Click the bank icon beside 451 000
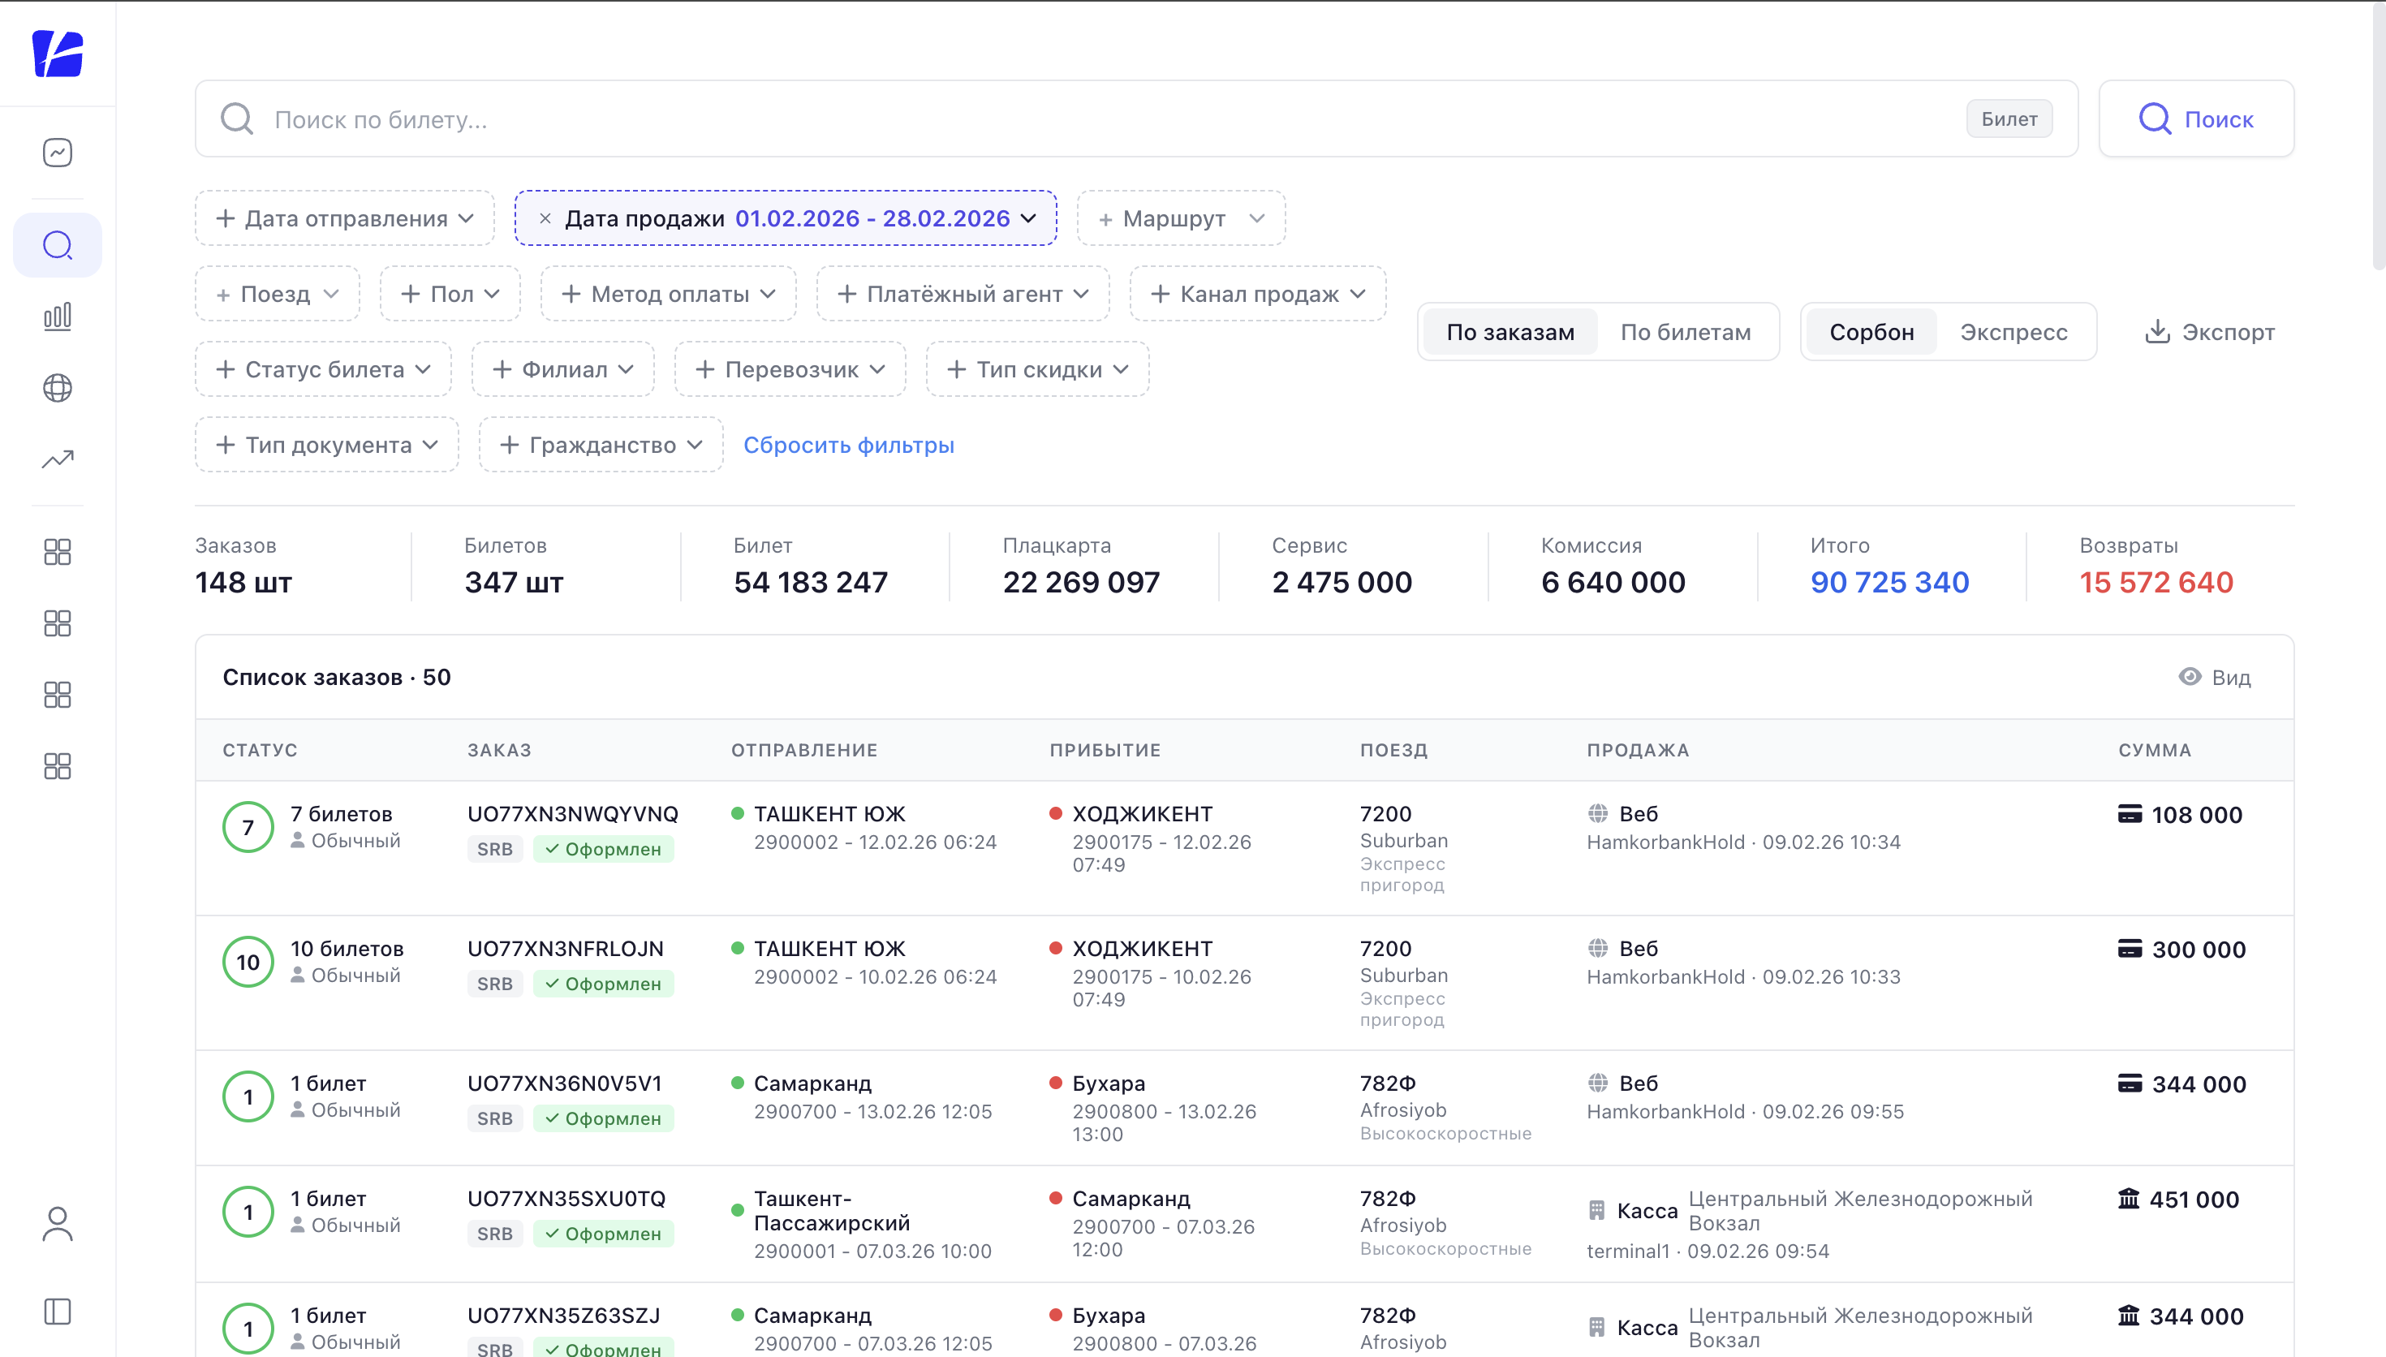This screenshot has height=1357, width=2386. click(2129, 1199)
